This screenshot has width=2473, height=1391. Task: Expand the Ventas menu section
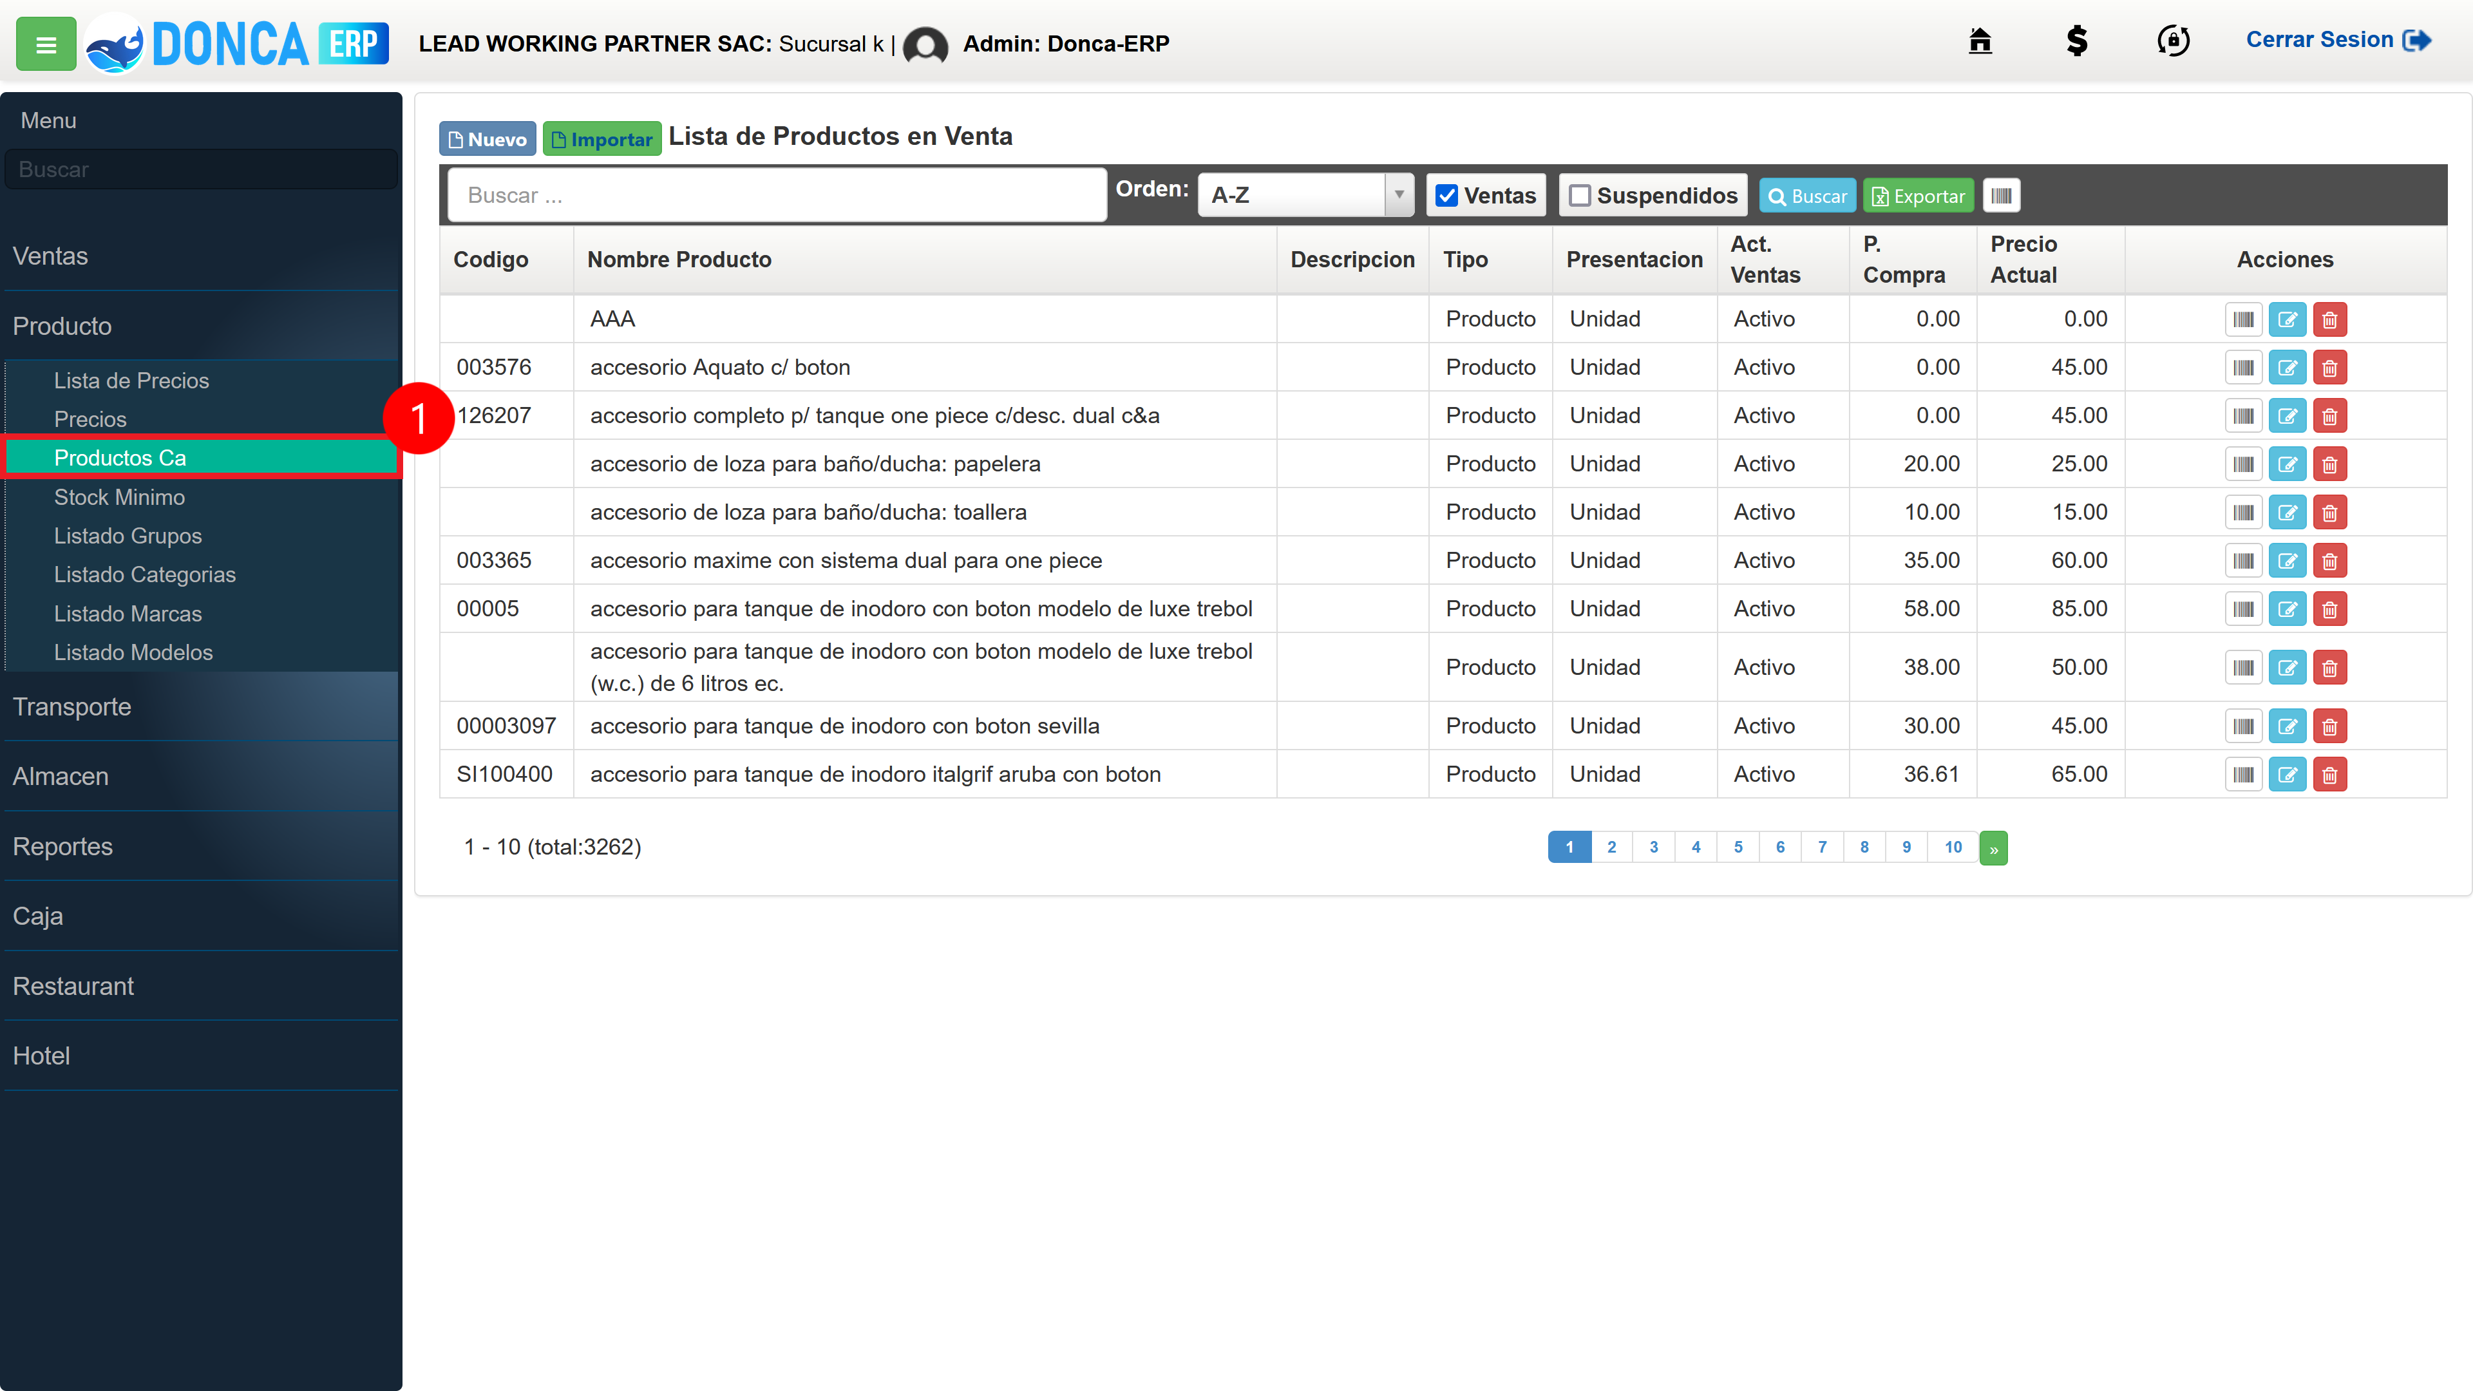(x=202, y=256)
